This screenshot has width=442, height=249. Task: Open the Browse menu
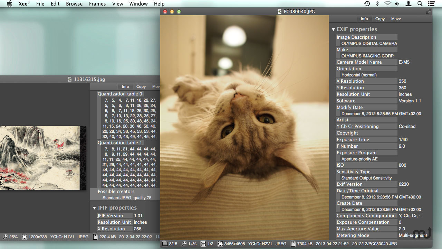tap(74, 4)
